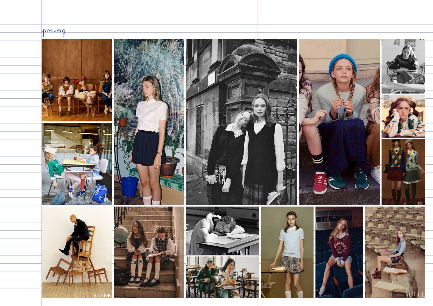The image size is (433, 306).
Task: Open photo of girl in blue beanie
Action: pyautogui.click(x=339, y=122)
